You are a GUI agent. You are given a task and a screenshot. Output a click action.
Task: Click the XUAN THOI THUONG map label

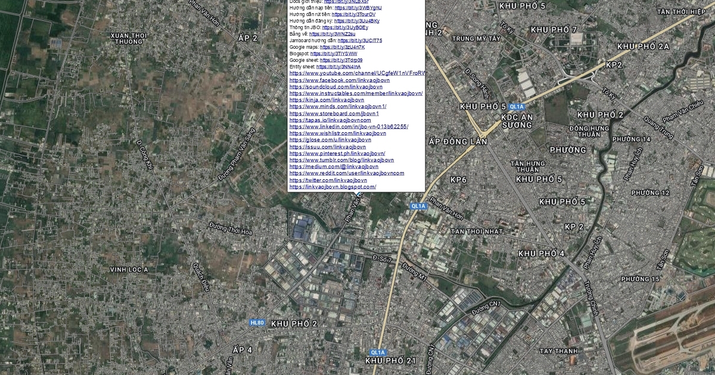click(129, 39)
